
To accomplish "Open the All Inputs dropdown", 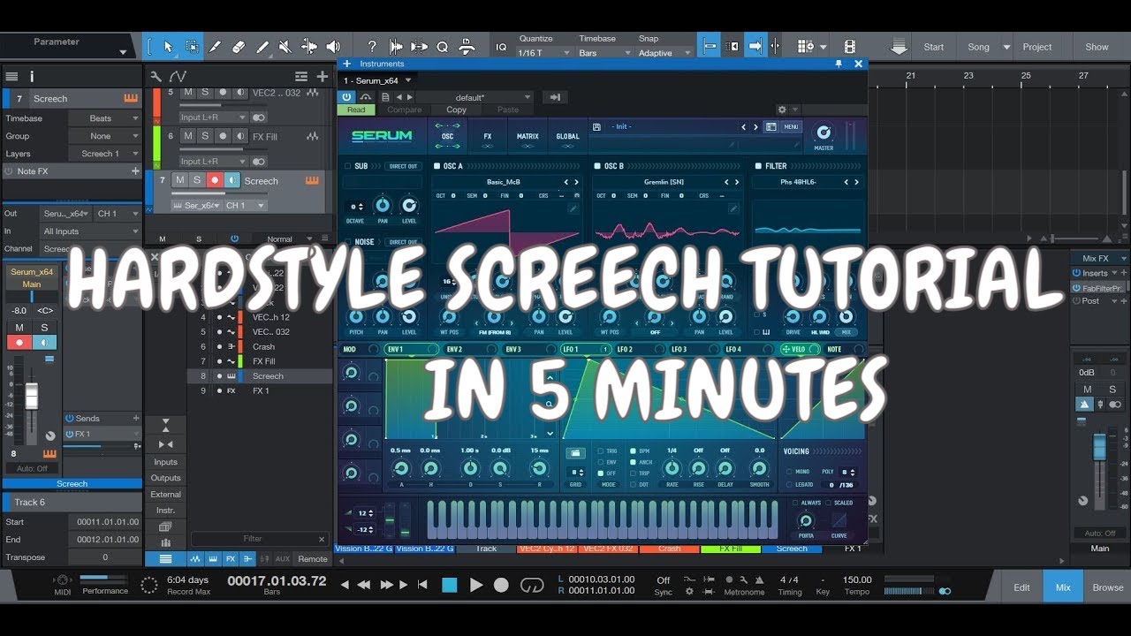I will coord(91,231).
